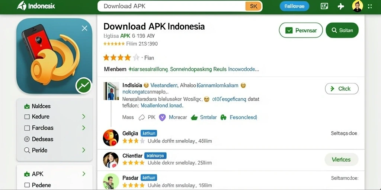Open the Mlenbem description link
This screenshot has width=381, height=190.
[181, 69]
